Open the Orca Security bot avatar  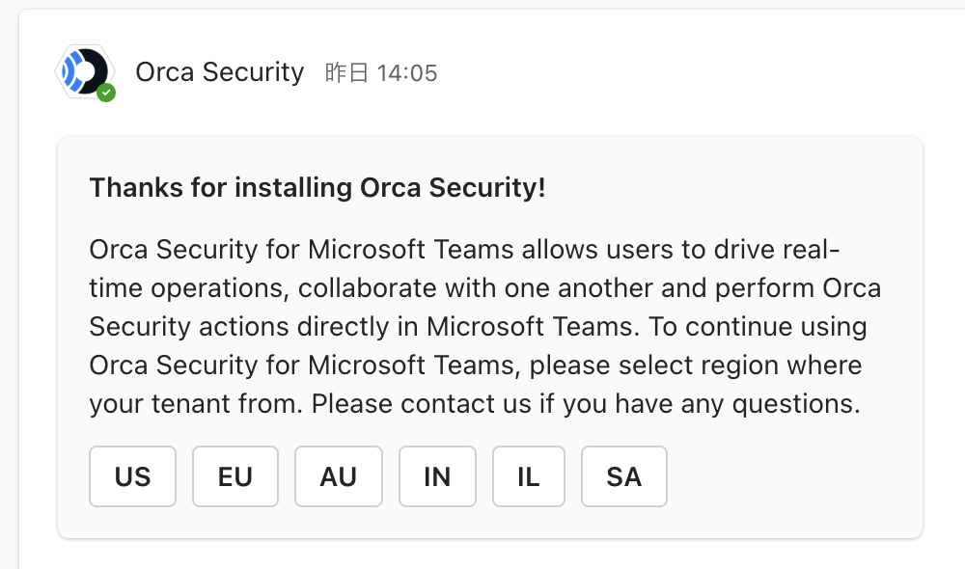[85, 72]
